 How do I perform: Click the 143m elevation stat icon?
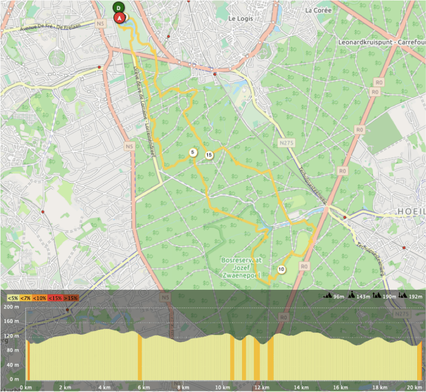coord(352,296)
